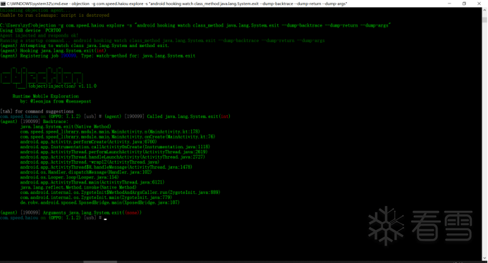Image resolution: width=488 pixels, height=263 pixels.
Task: Click 'java.lang.reflect.Method.invoke(Native Method)' line
Action: click(x=78, y=188)
